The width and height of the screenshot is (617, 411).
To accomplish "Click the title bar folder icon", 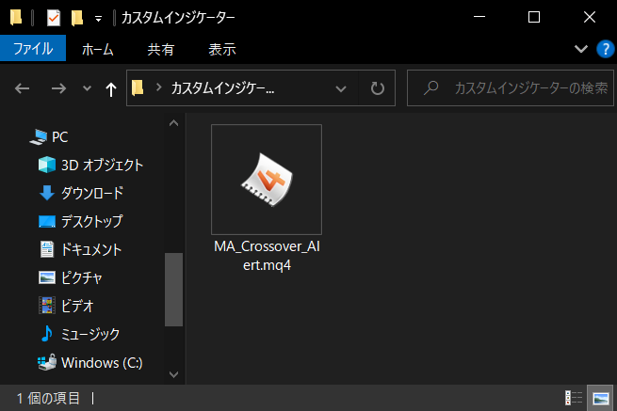I will (16, 17).
